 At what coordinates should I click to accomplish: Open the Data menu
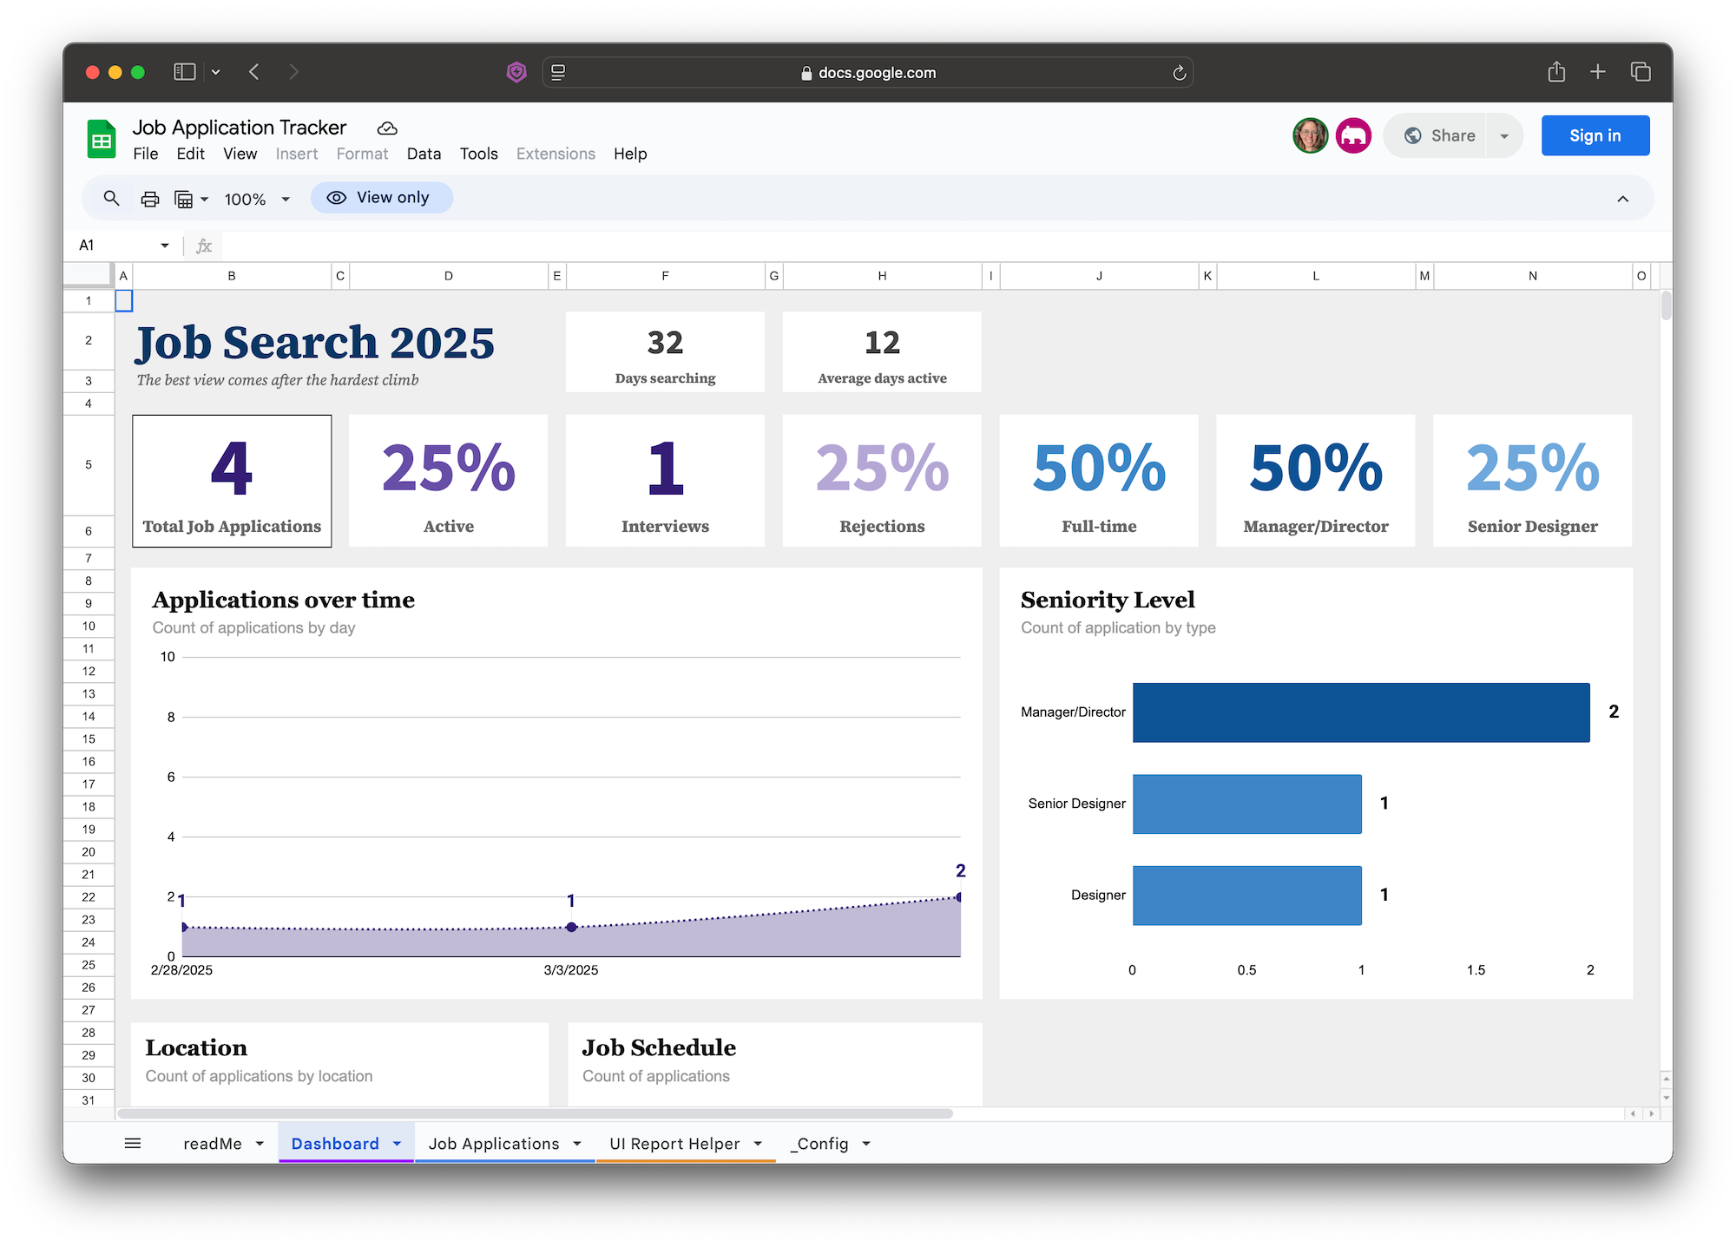pos(424,154)
